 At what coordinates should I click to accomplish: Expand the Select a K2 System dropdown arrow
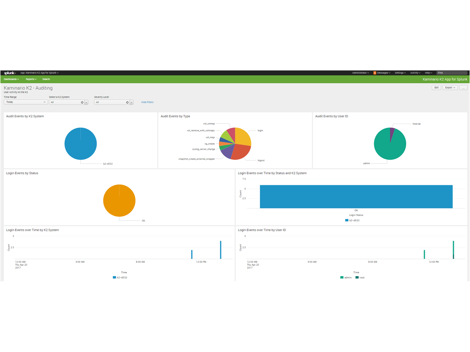pyautogui.click(x=86, y=102)
